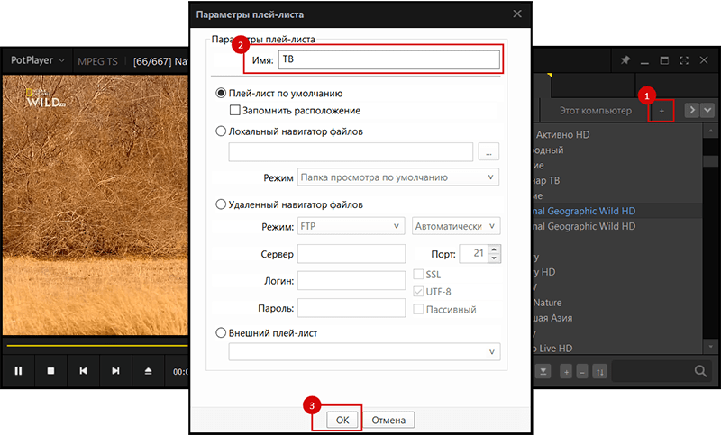Switch to the Этот компьютер tab
This screenshot has width=721, height=435.
[x=596, y=110]
